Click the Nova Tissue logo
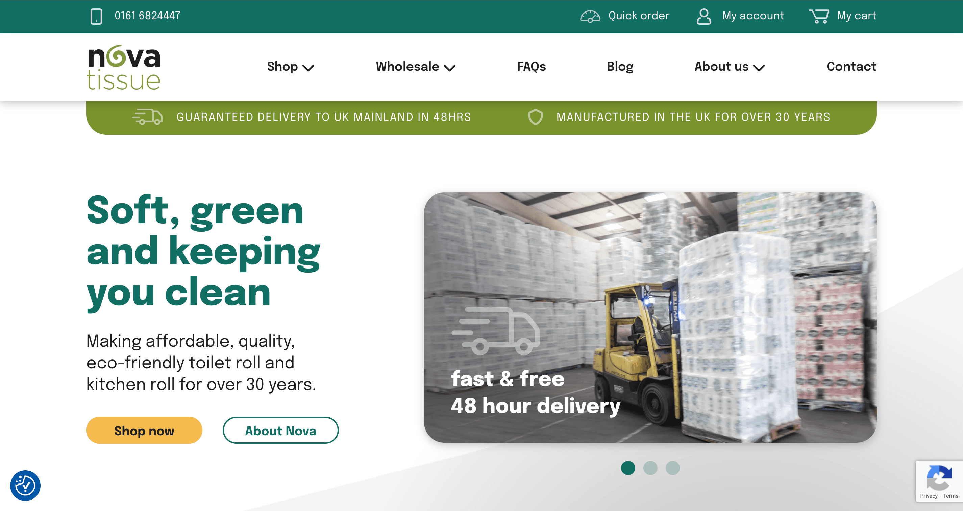The height and width of the screenshot is (511, 963). (124, 67)
